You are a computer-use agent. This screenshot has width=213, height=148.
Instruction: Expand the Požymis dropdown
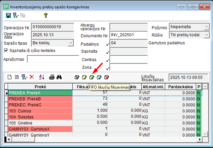click(x=206, y=27)
